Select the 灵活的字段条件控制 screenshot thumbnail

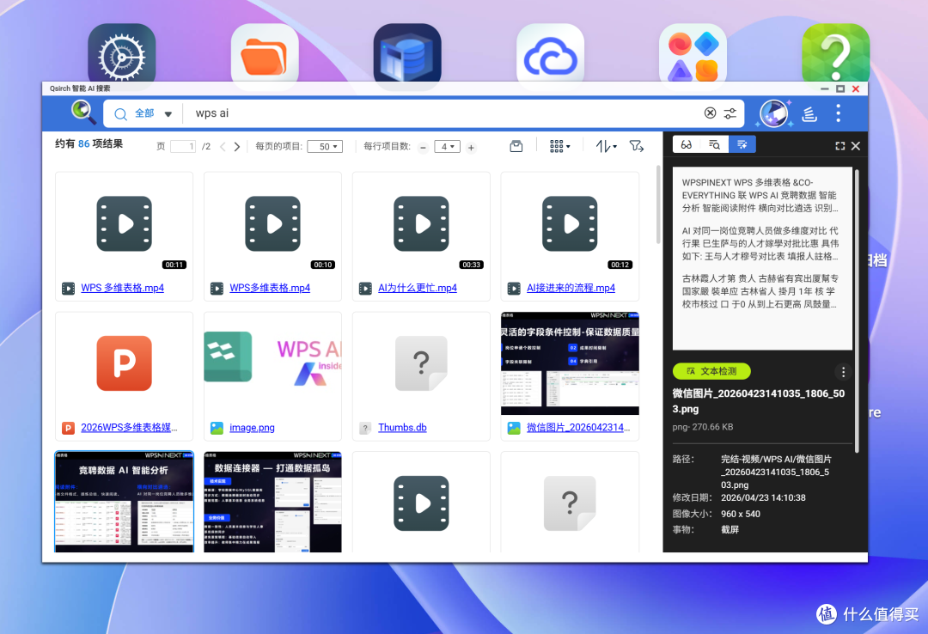(570, 363)
